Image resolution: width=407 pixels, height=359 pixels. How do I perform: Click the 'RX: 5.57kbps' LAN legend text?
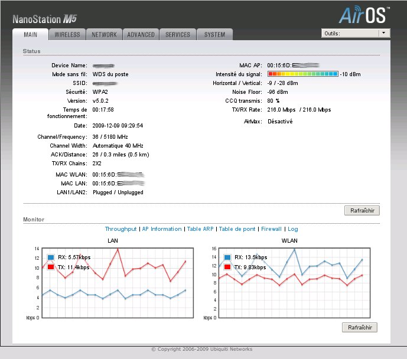(x=74, y=257)
